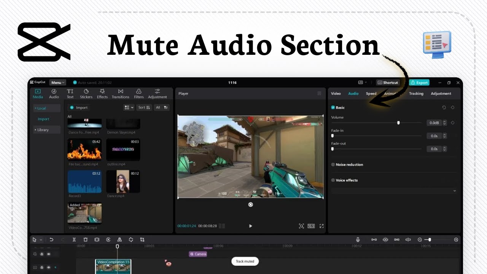Toggle auto snapping in timeline toolbar
This screenshot has height=274, width=487.
click(385, 240)
